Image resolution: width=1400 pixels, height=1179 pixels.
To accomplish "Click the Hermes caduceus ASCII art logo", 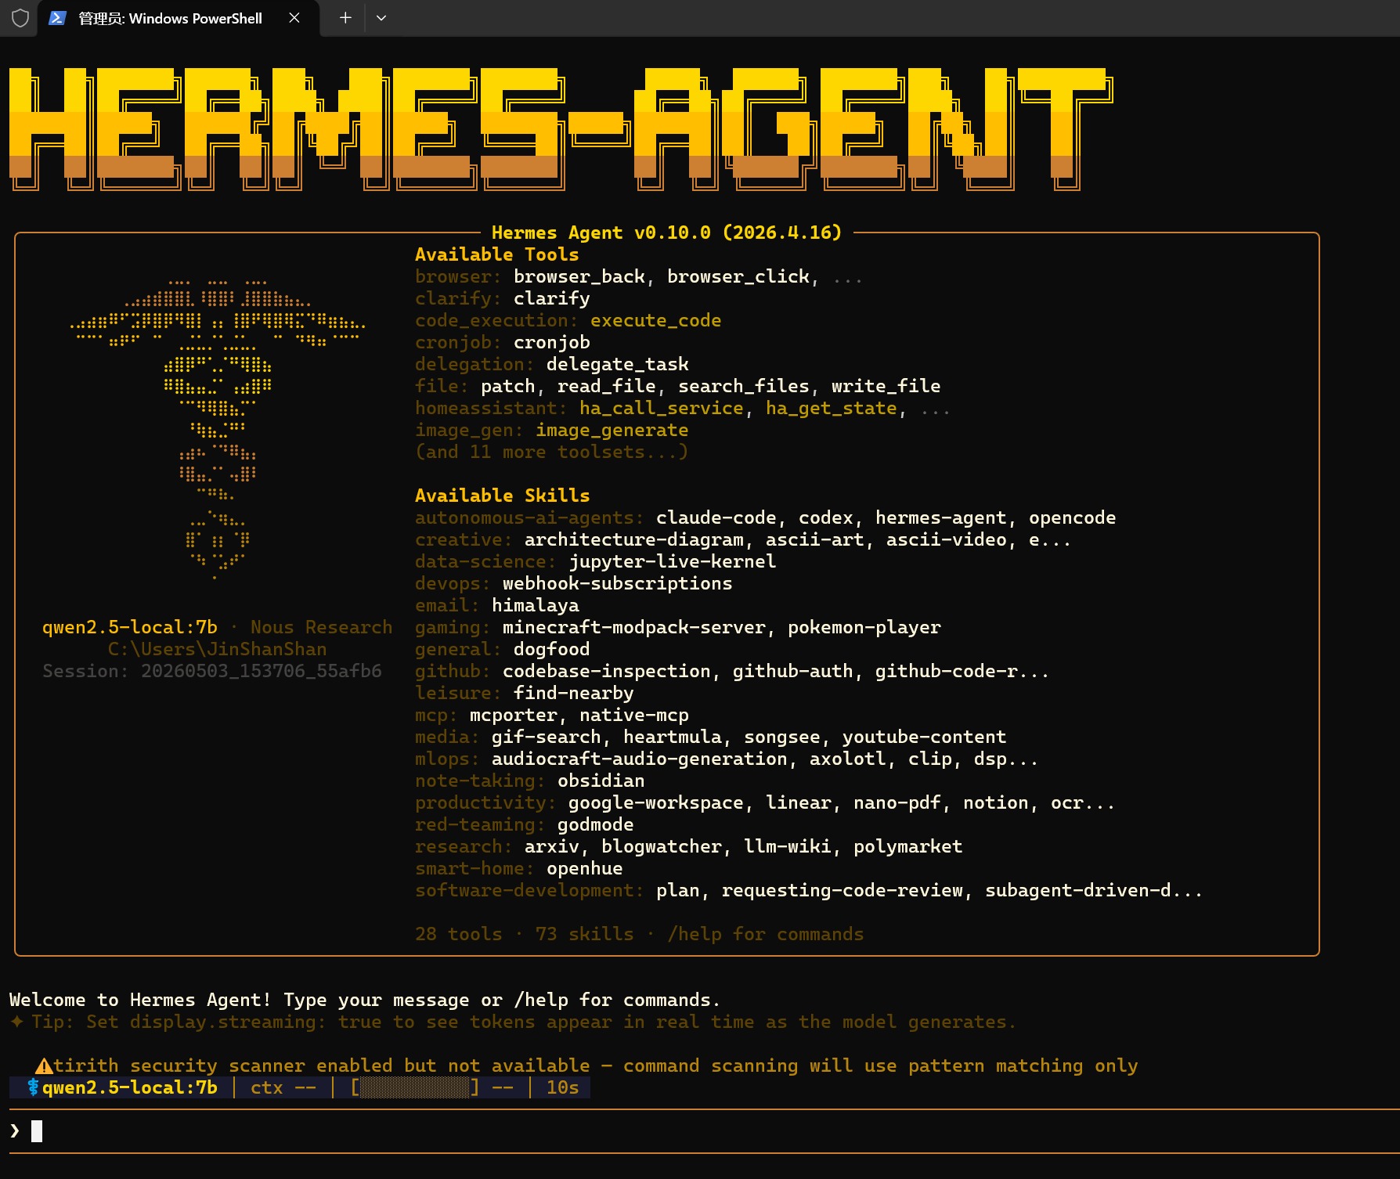I will tap(218, 429).
